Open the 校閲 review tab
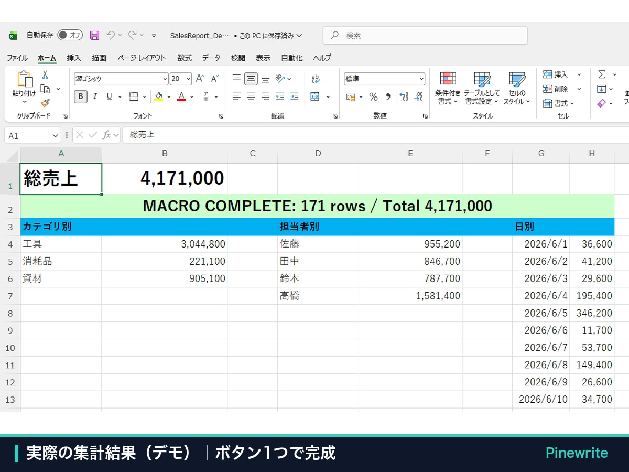The height and width of the screenshot is (472, 629). point(238,58)
